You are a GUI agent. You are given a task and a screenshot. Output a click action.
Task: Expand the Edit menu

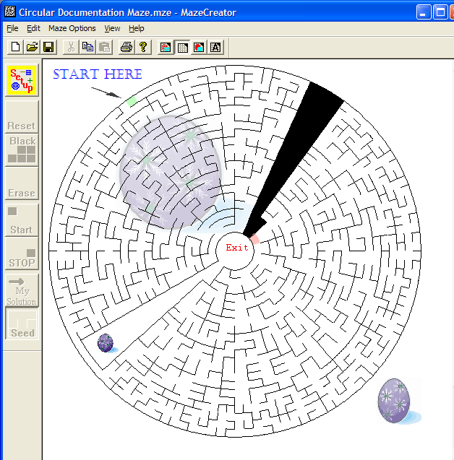pos(33,28)
